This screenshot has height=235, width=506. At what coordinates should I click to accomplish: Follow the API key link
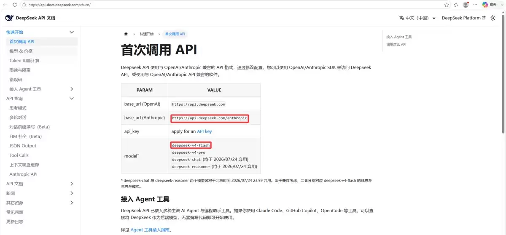click(x=205, y=131)
